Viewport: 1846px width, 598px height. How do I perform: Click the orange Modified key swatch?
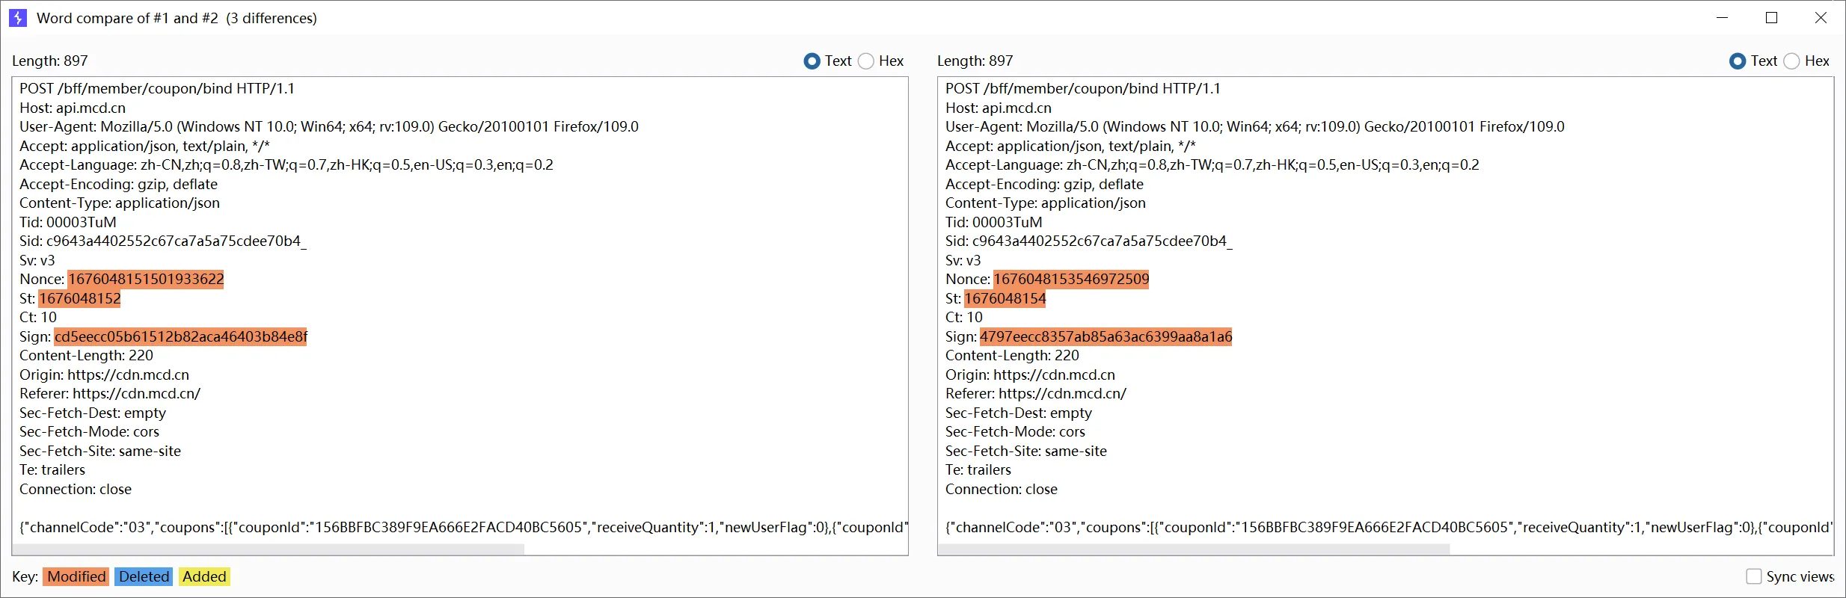tap(76, 576)
